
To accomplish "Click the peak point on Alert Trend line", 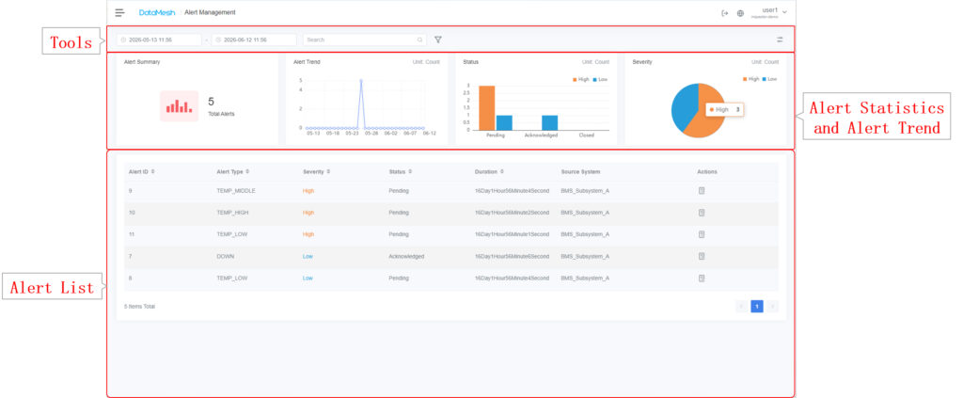I will (361, 81).
